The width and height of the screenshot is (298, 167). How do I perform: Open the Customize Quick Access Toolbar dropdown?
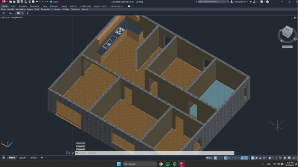click(x=48, y=2)
